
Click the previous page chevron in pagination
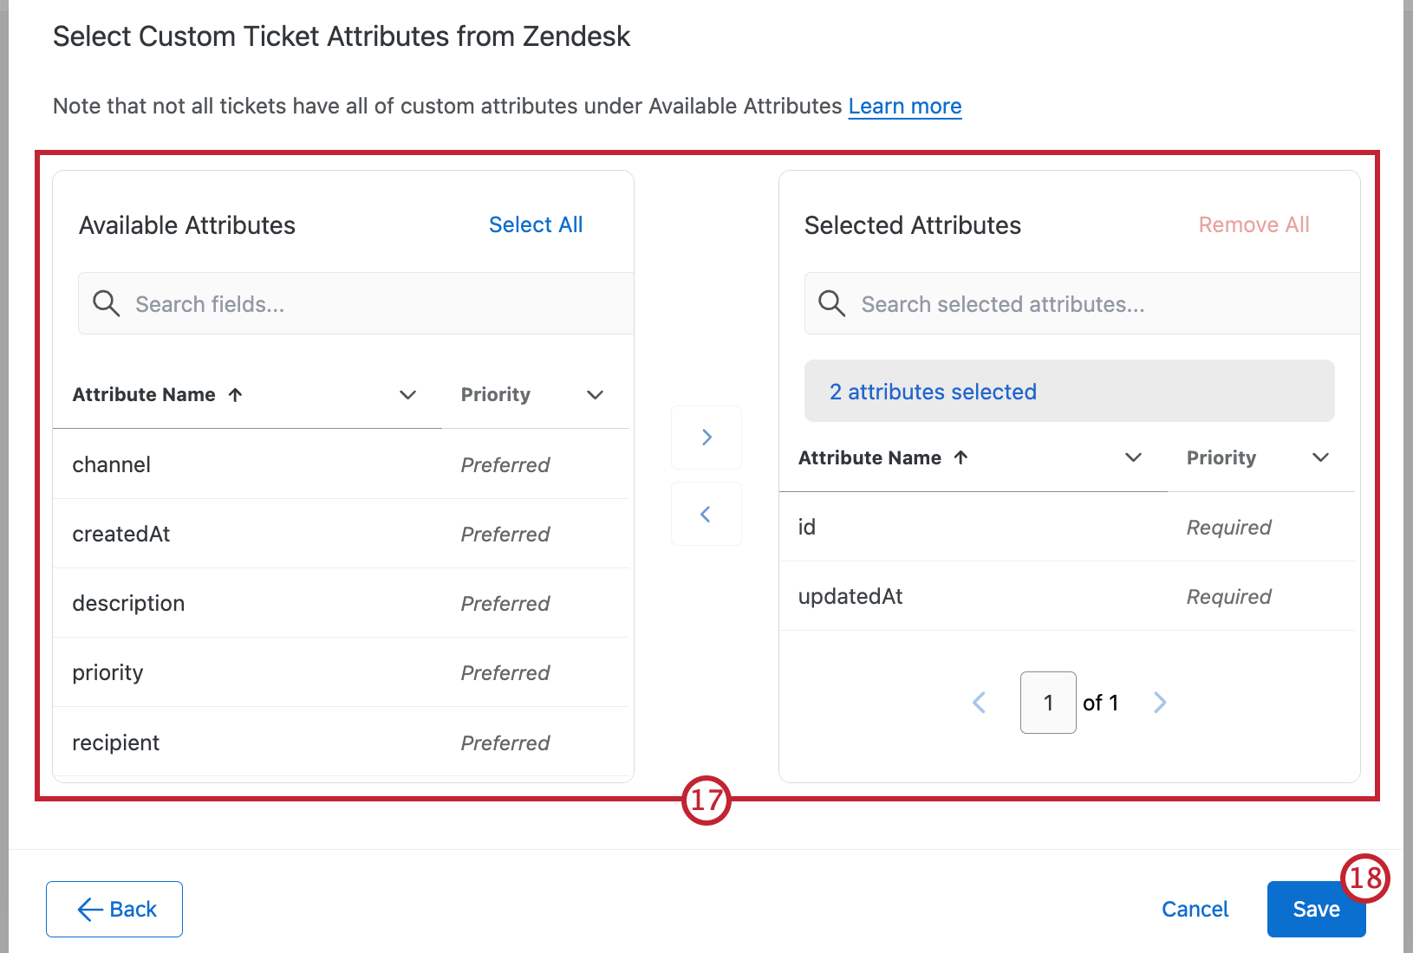pos(979,702)
